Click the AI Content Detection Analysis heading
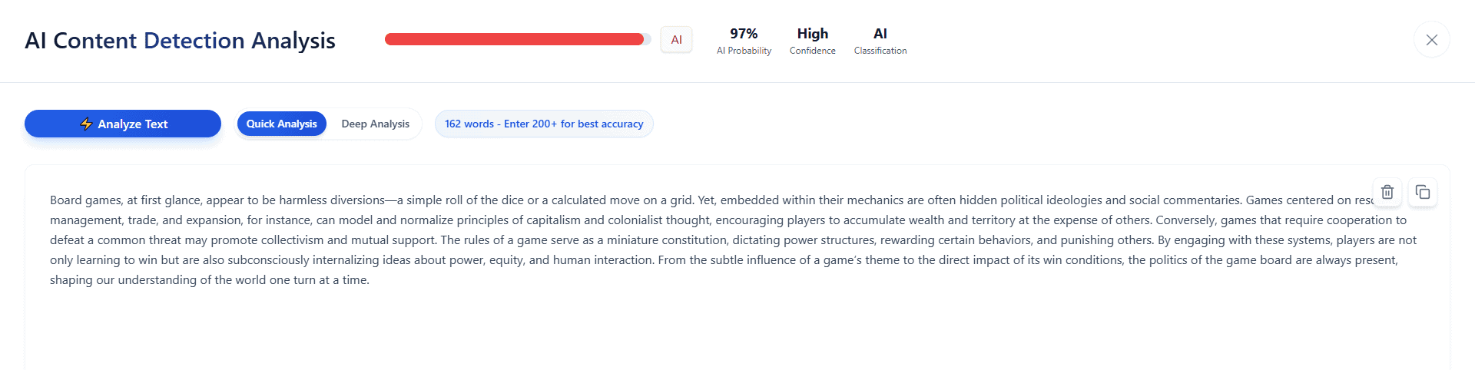Screen dimensions: 1475x370 tap(180, 41)
